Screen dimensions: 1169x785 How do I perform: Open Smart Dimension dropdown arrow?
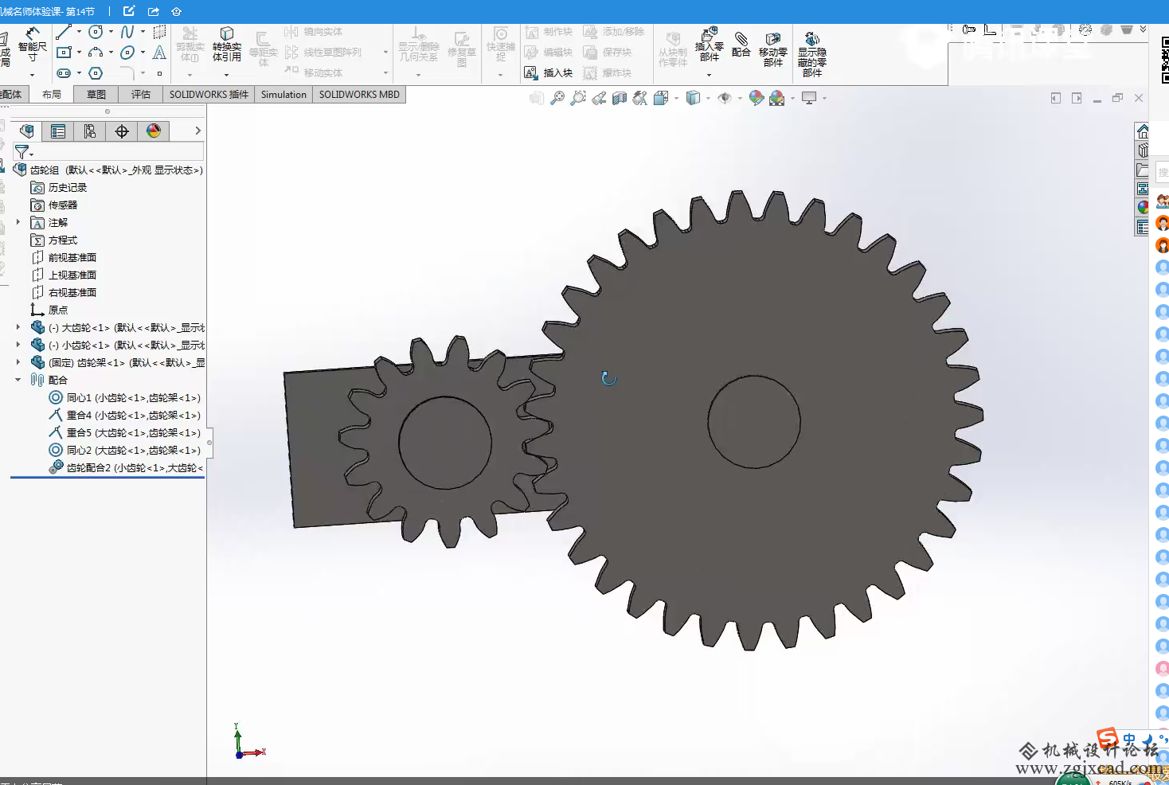[x=33, y=75]
